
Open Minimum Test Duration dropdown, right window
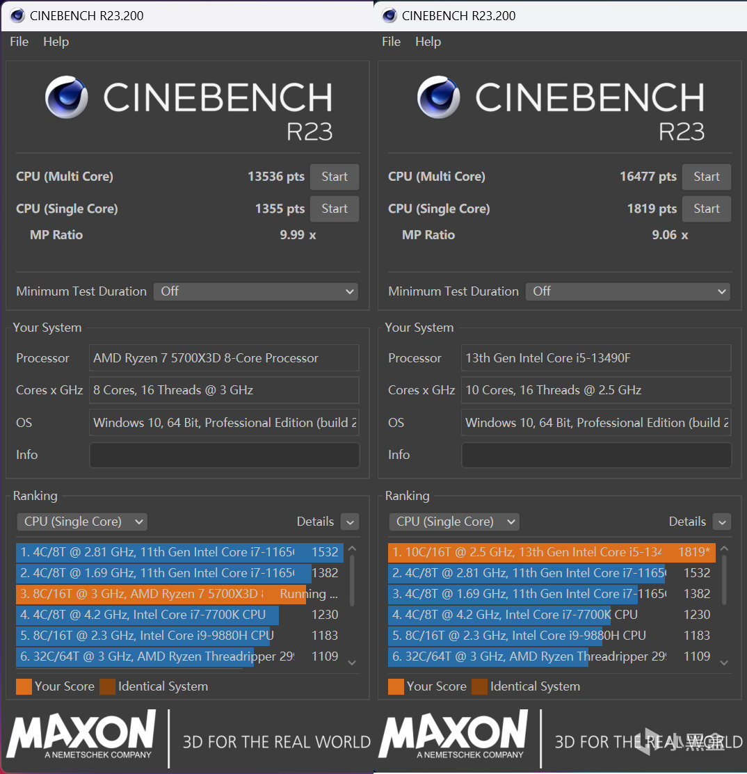click(x=628, y=291)
